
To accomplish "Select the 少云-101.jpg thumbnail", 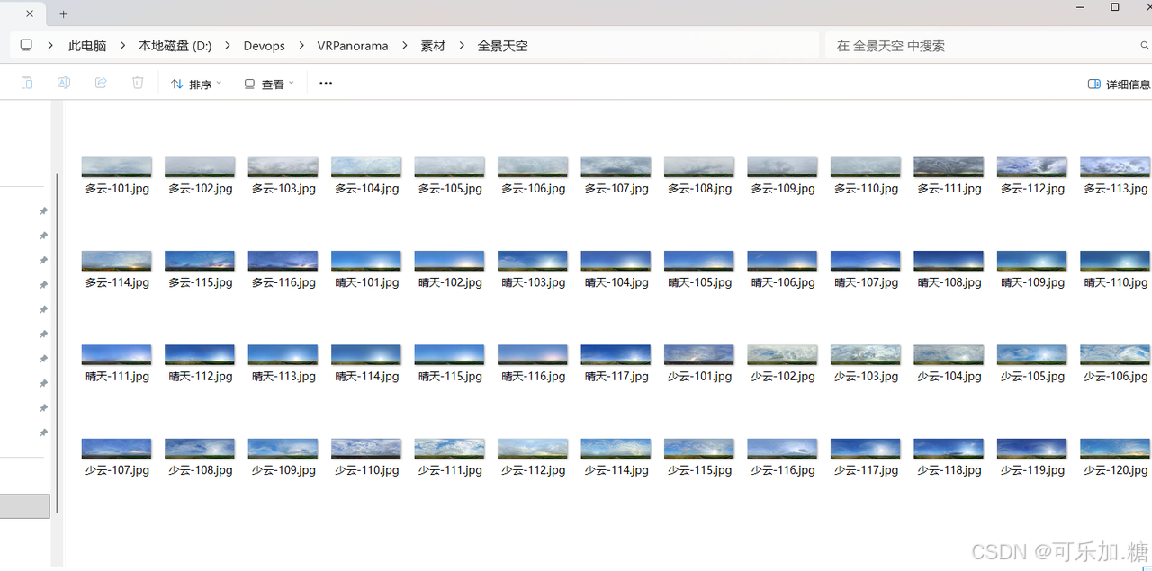I will [x=699, y=354].
